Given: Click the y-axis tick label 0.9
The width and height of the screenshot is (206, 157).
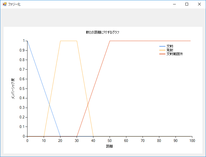Looking at the screenshot, I should point(22,50).
